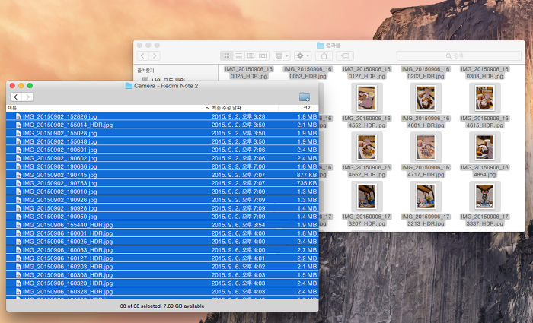Select thumbnail IMG_20150906_164552_HDR.jpg in Finder
The height and width of the screenshot is (323, 533).
[x=367, y=98]
